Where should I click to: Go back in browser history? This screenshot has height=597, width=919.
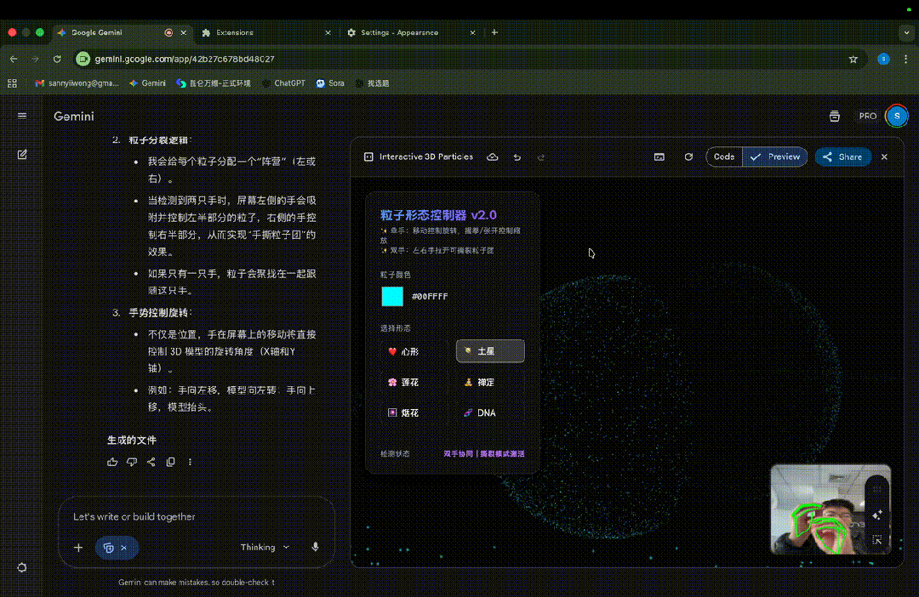[14, 60]
